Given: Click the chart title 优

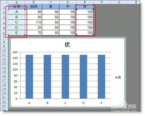Looking at the screenshot, I should [67, 45].
